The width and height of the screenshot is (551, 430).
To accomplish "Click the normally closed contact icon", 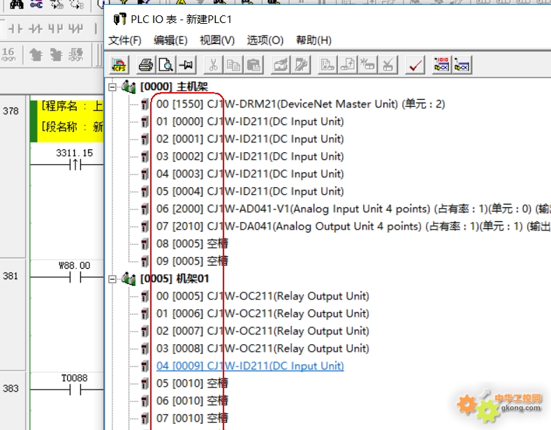I will [x=35, y=29].
